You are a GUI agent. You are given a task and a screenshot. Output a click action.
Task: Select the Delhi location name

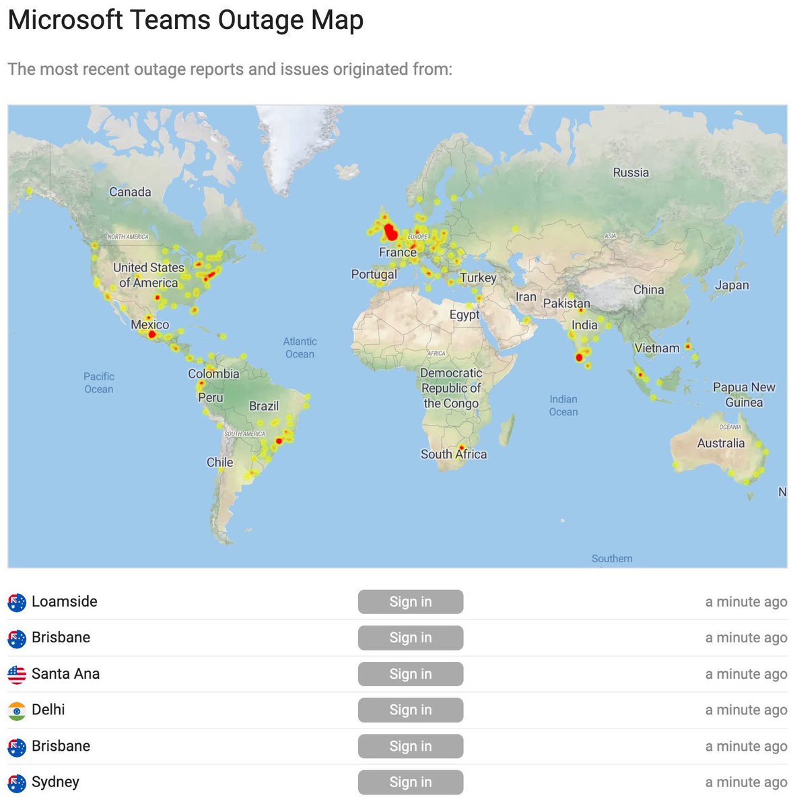click(48, 710)
